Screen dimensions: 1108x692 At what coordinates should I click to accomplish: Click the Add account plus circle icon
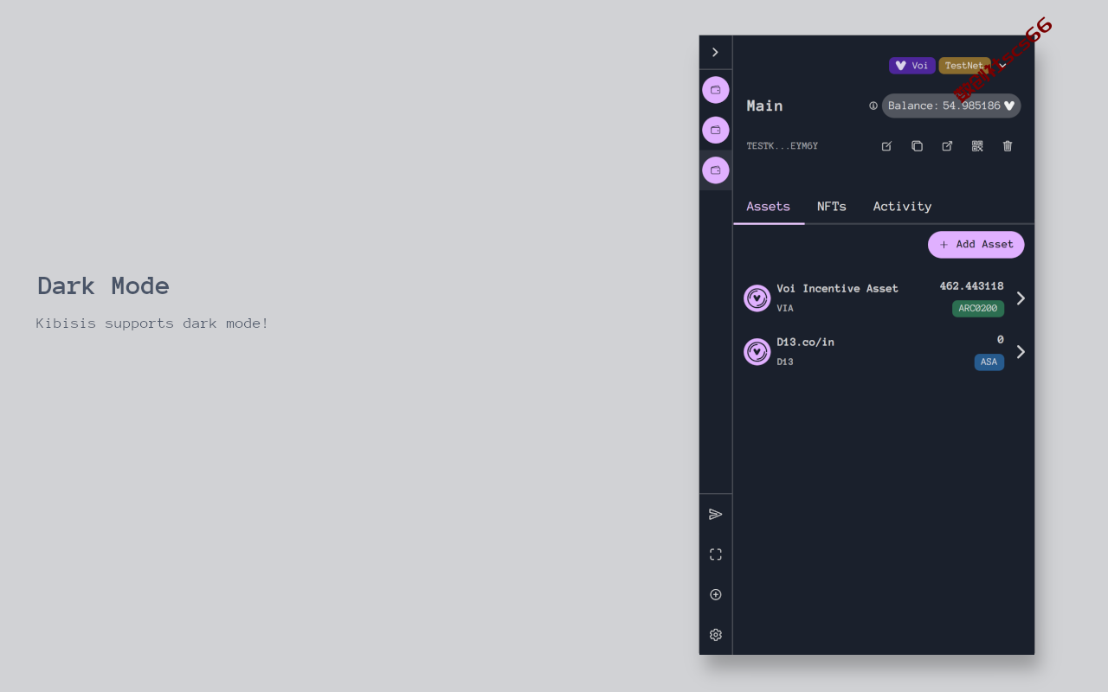coord(715,594)
